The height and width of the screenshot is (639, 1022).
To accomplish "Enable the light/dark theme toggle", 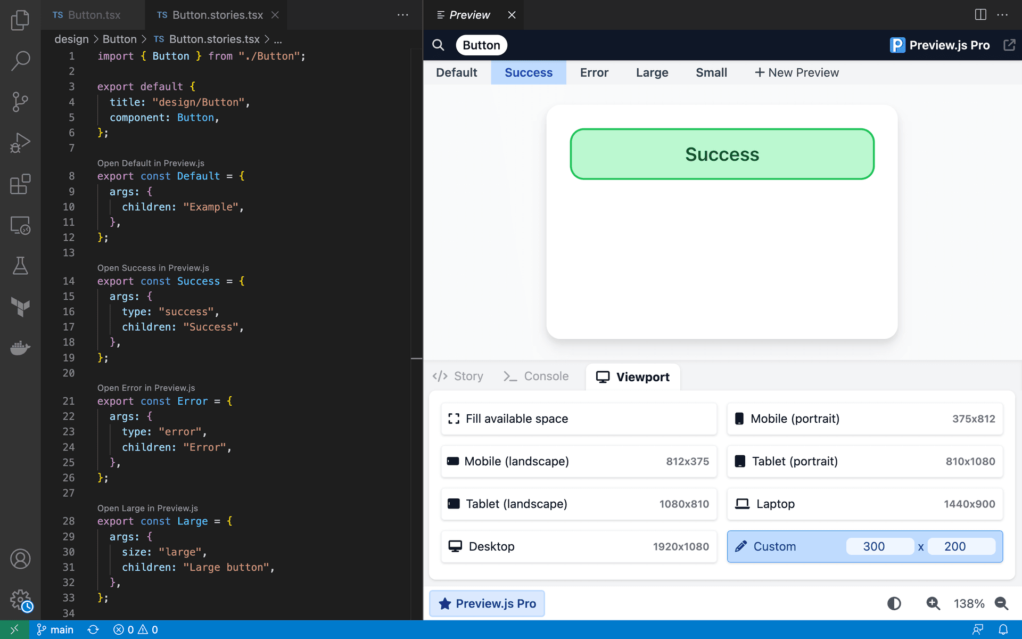I will click(894, 603).
